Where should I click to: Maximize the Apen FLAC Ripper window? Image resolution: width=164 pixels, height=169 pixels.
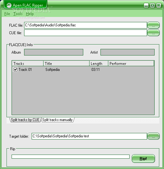pyautogui.click(x=152, y=5)
